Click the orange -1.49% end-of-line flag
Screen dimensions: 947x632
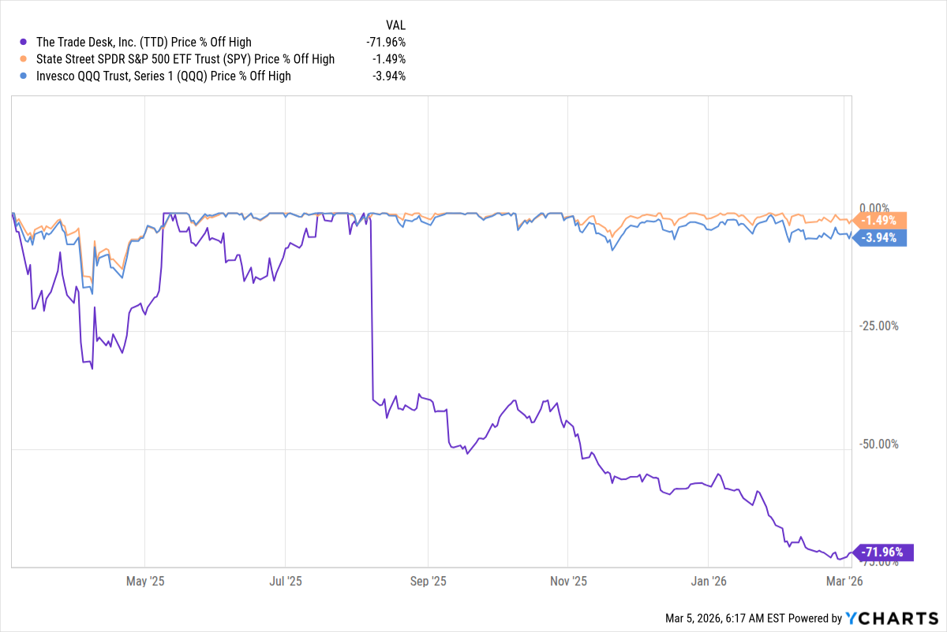tap(881, 221)
